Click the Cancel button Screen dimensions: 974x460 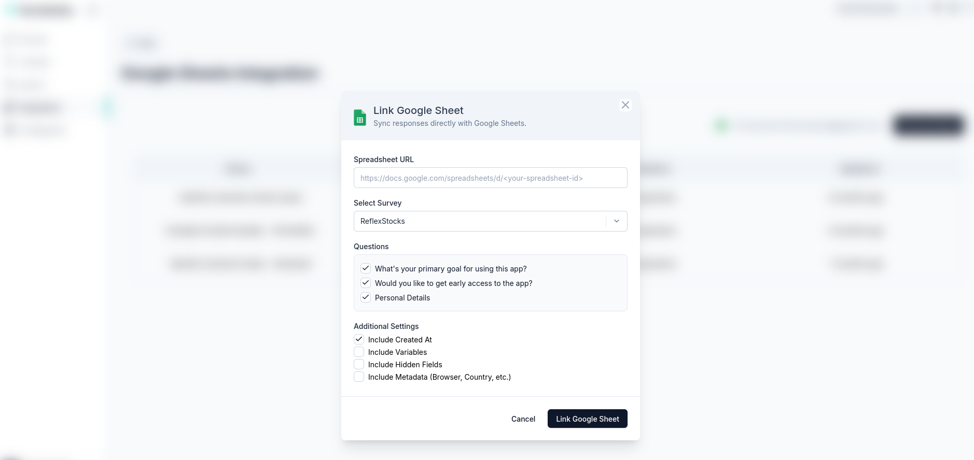click(x=523, y=419)
